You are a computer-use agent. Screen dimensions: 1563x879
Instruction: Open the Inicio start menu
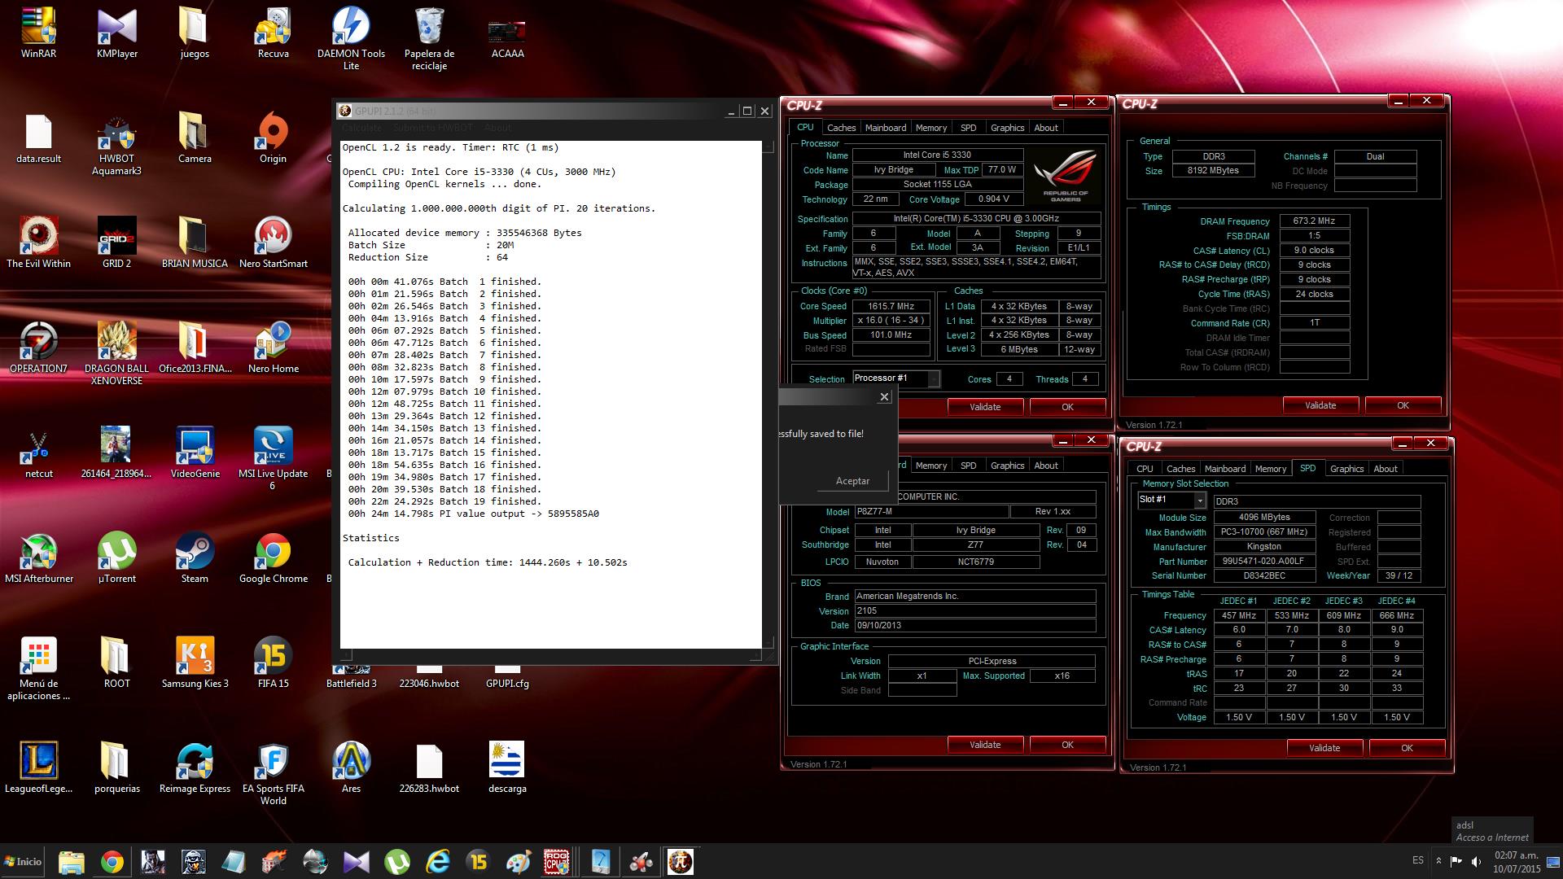(23, 861)
